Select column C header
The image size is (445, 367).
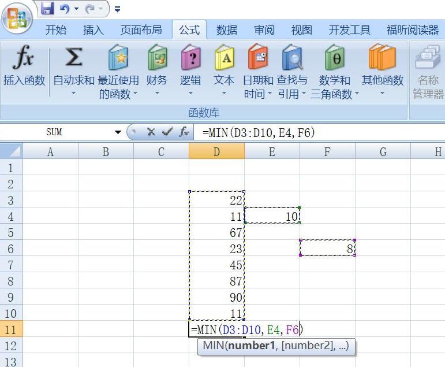[x=161, y=151]
